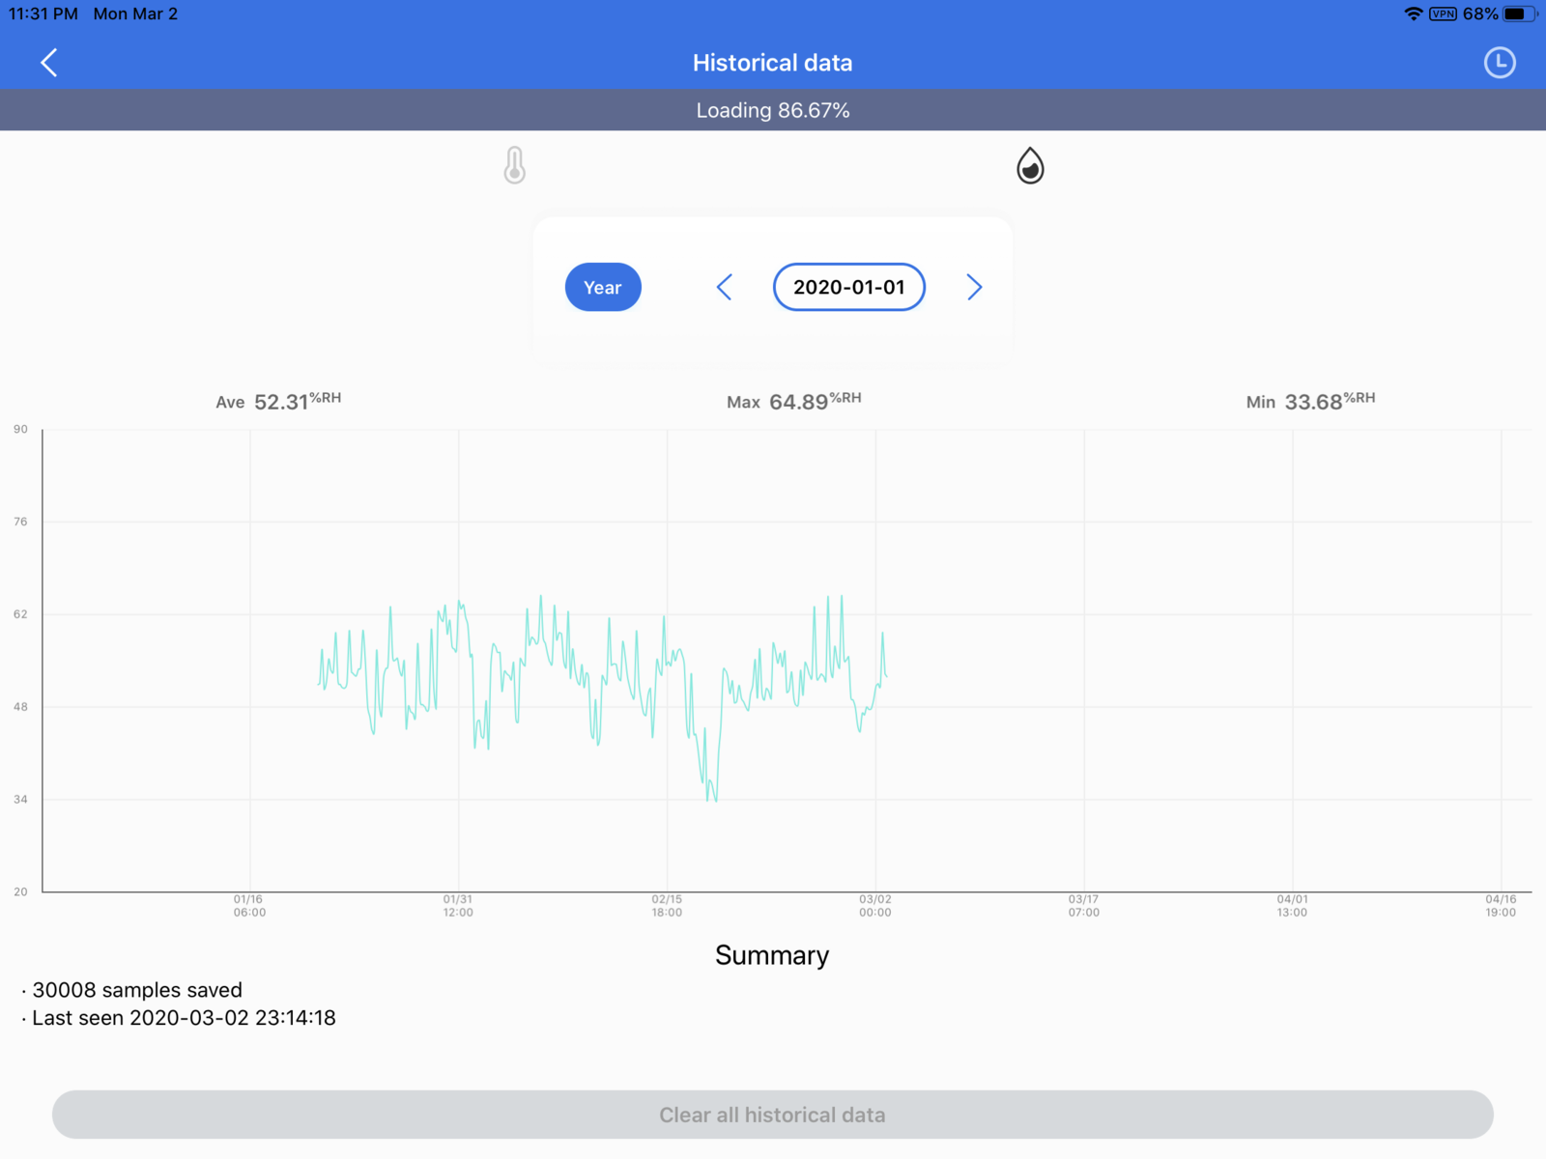Open the clock history icon

pos(1500,63)
